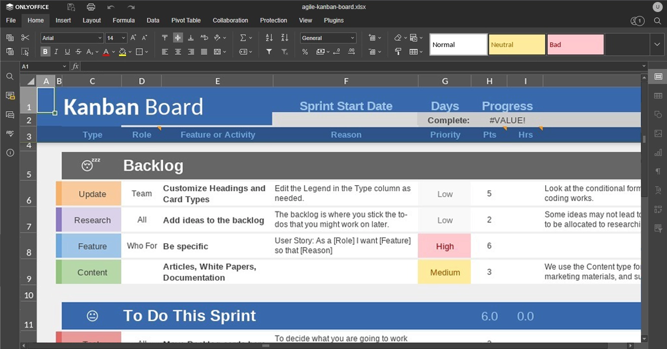This screenshot has height=349, width=667.
Task: Apply percent number style
Action: (305, 51)
